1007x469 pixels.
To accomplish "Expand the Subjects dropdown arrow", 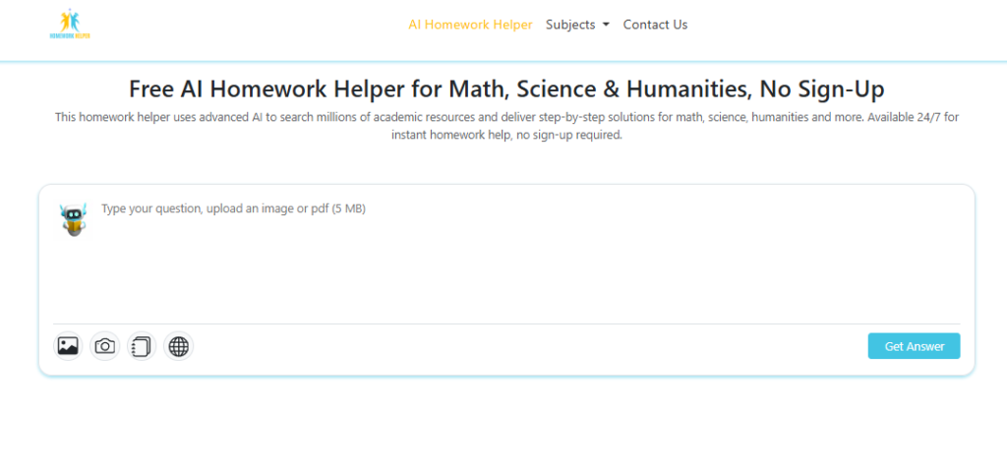I will click(x=606, y=25).
